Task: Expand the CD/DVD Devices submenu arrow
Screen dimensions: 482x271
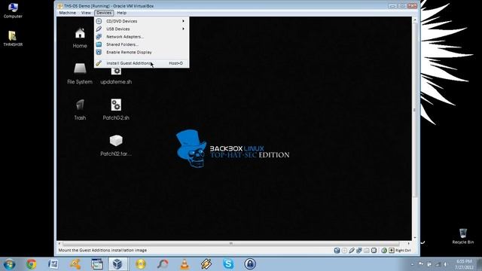Action: [x=184, y=21]
